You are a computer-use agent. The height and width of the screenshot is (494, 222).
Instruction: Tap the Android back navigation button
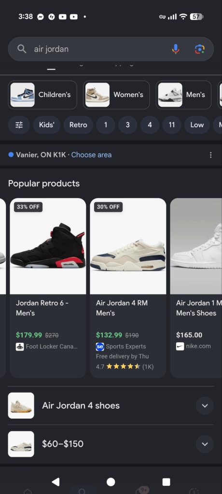[x=55, y=482]
